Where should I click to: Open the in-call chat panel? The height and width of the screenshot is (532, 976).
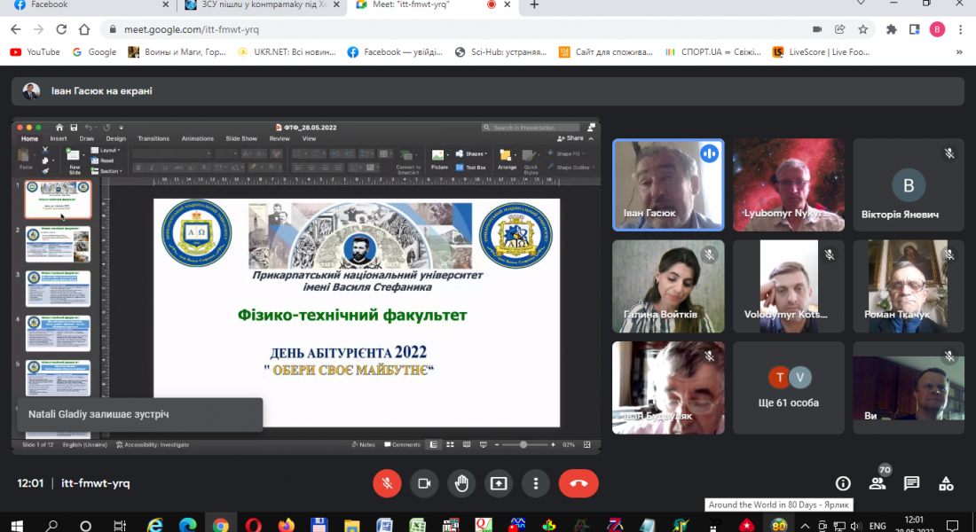click(x=911, y=483)
